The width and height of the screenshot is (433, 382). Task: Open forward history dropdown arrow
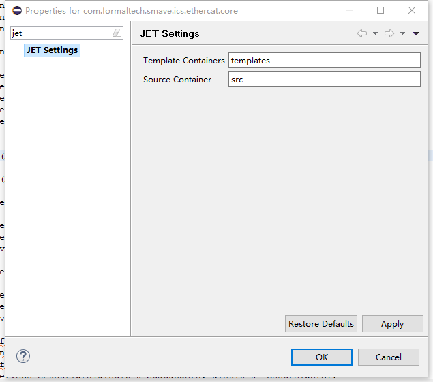point(402,33)
